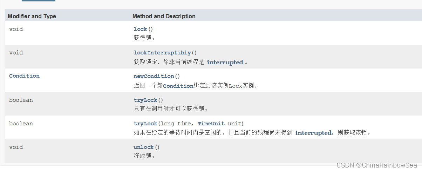
Task: Select the Modifier and Type column header
Action: [32, 17]
